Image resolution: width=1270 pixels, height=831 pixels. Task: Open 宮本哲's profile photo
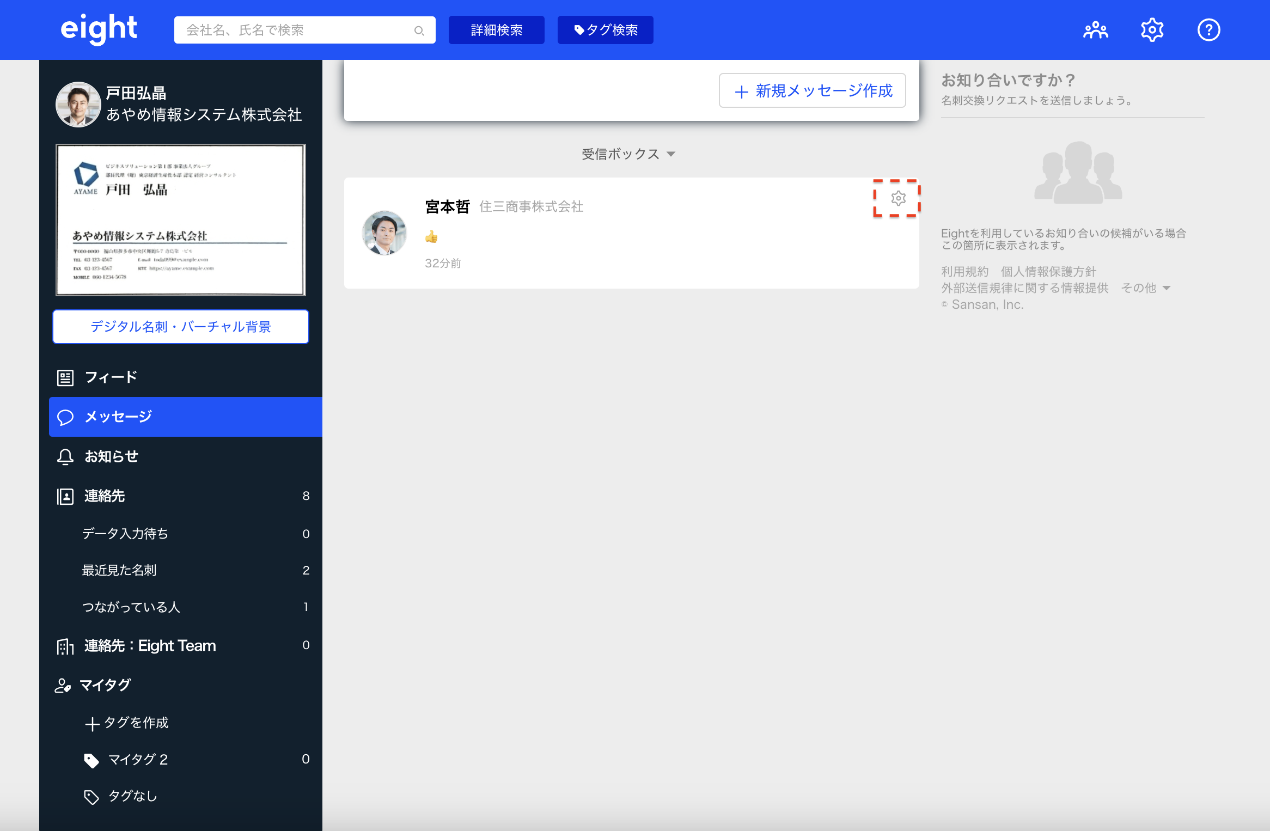tap(384, 233)
